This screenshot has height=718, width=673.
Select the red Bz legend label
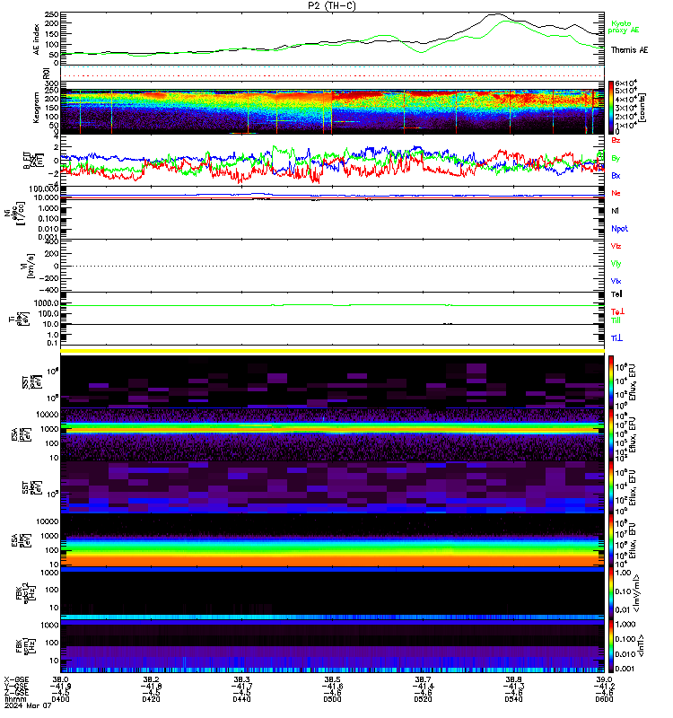pos(616,140)
